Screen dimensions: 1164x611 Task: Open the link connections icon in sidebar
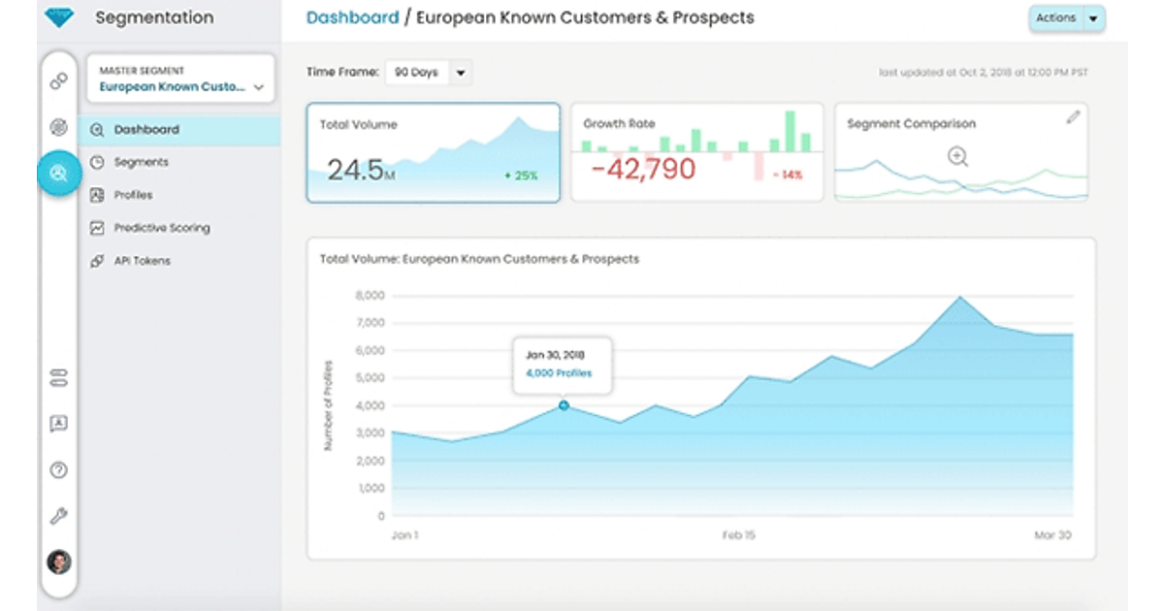(x=59, y=81)
